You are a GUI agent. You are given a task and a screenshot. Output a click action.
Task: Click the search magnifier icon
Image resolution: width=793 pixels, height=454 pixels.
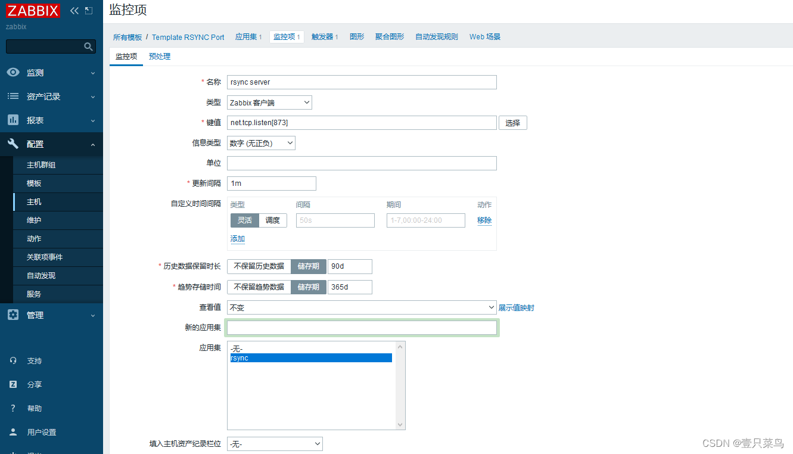click(x=88, y=46)
